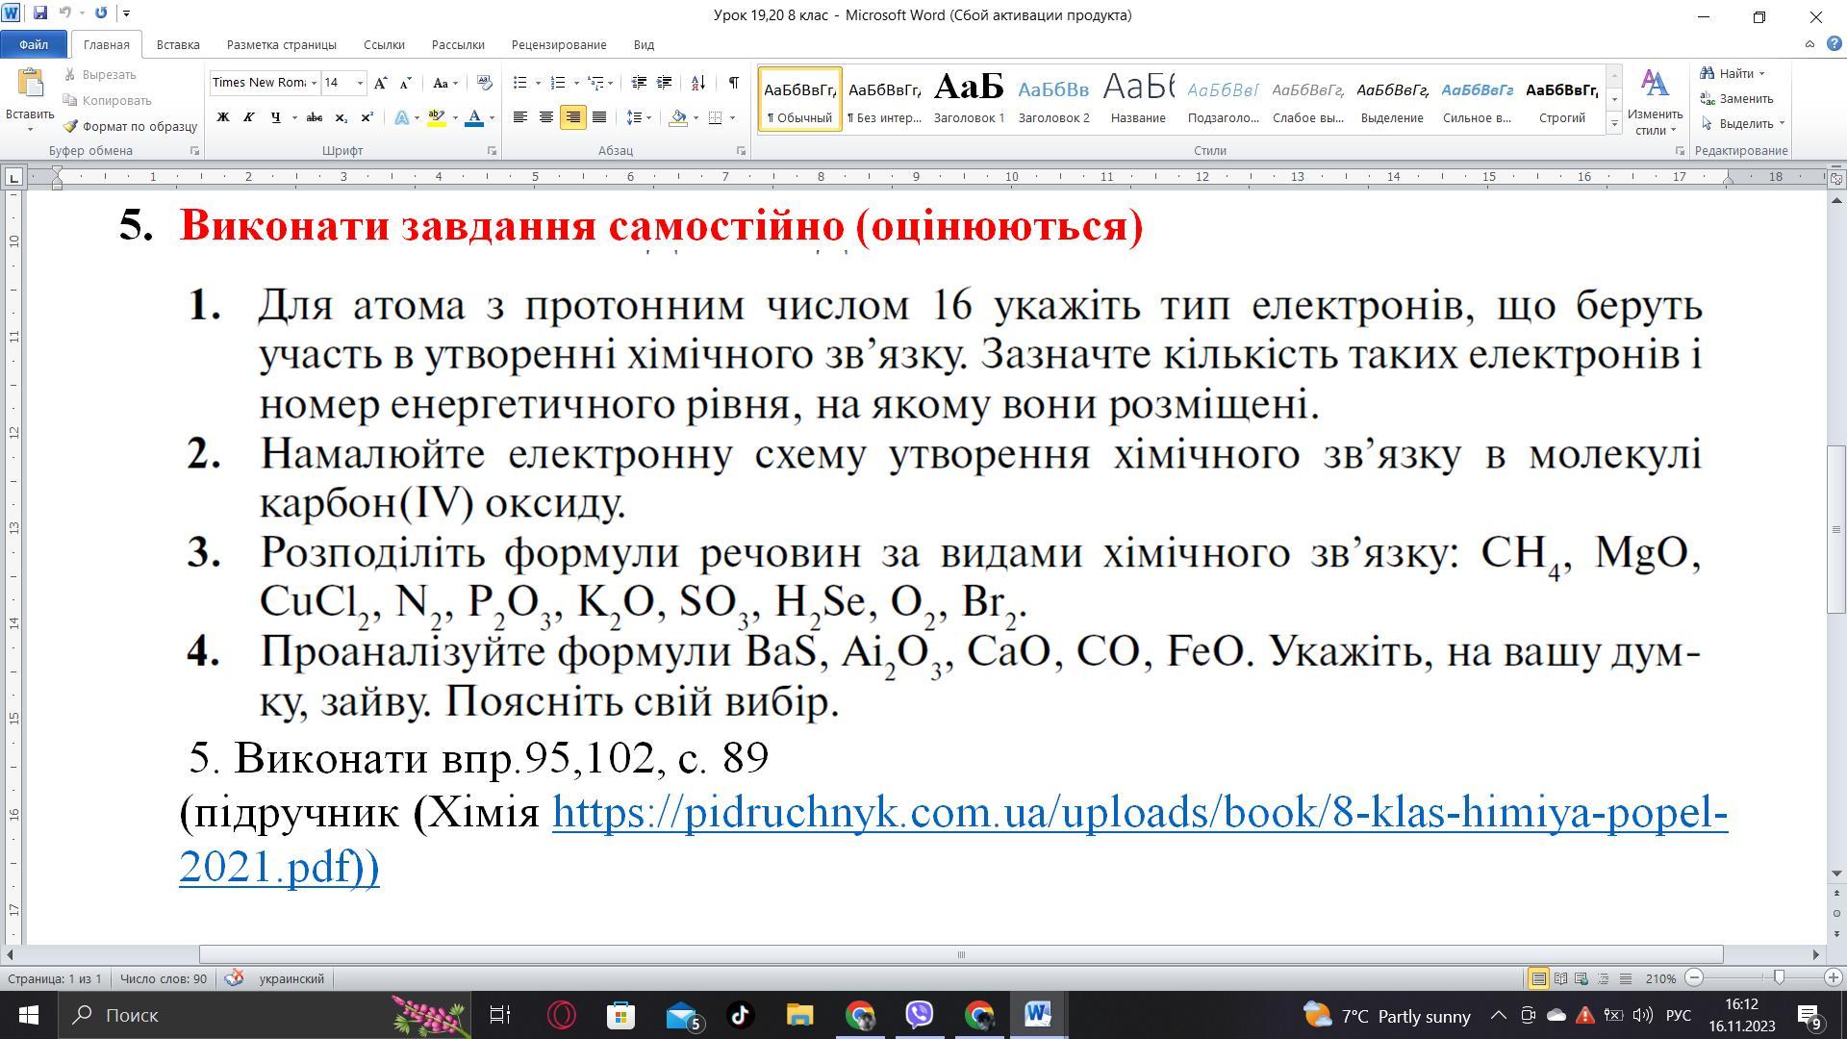Image resolution: width=1847 pixels, height=1039 pixels.
Task: Apply the Заголовок 1 style
Action: coord(969,99)
